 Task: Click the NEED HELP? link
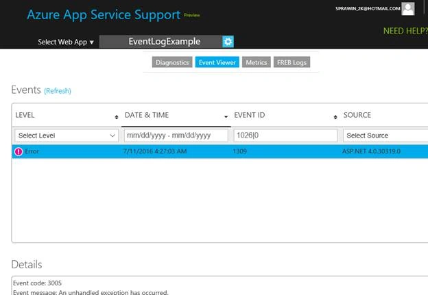[x=405, y=31]
